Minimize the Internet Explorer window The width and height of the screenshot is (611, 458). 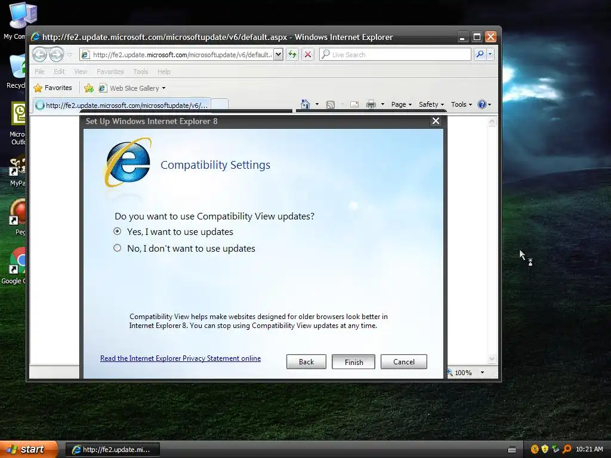pyautogui.click(x=462, y=37)
